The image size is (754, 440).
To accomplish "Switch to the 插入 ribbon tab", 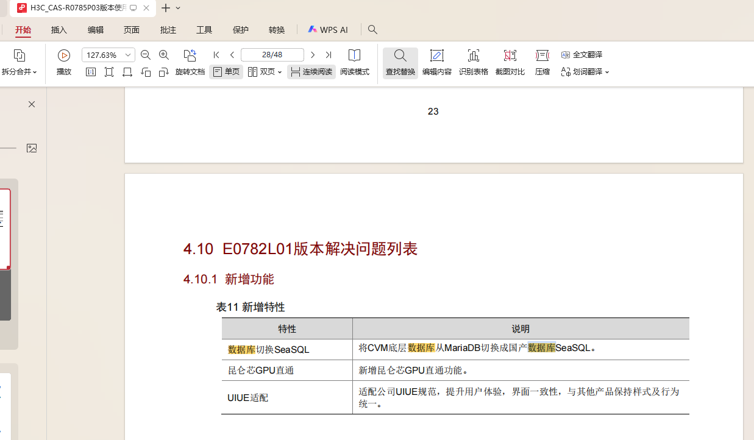I will tap(59, 30).
